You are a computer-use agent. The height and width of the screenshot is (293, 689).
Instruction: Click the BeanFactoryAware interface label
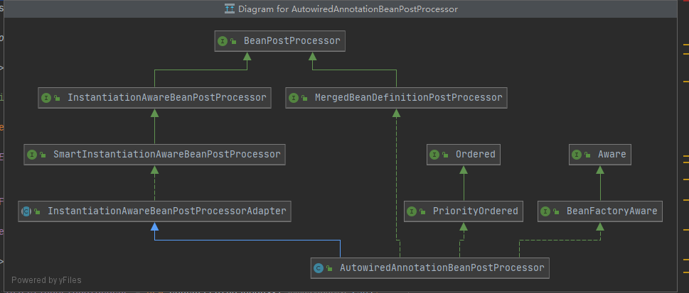(x=612, y=211)
